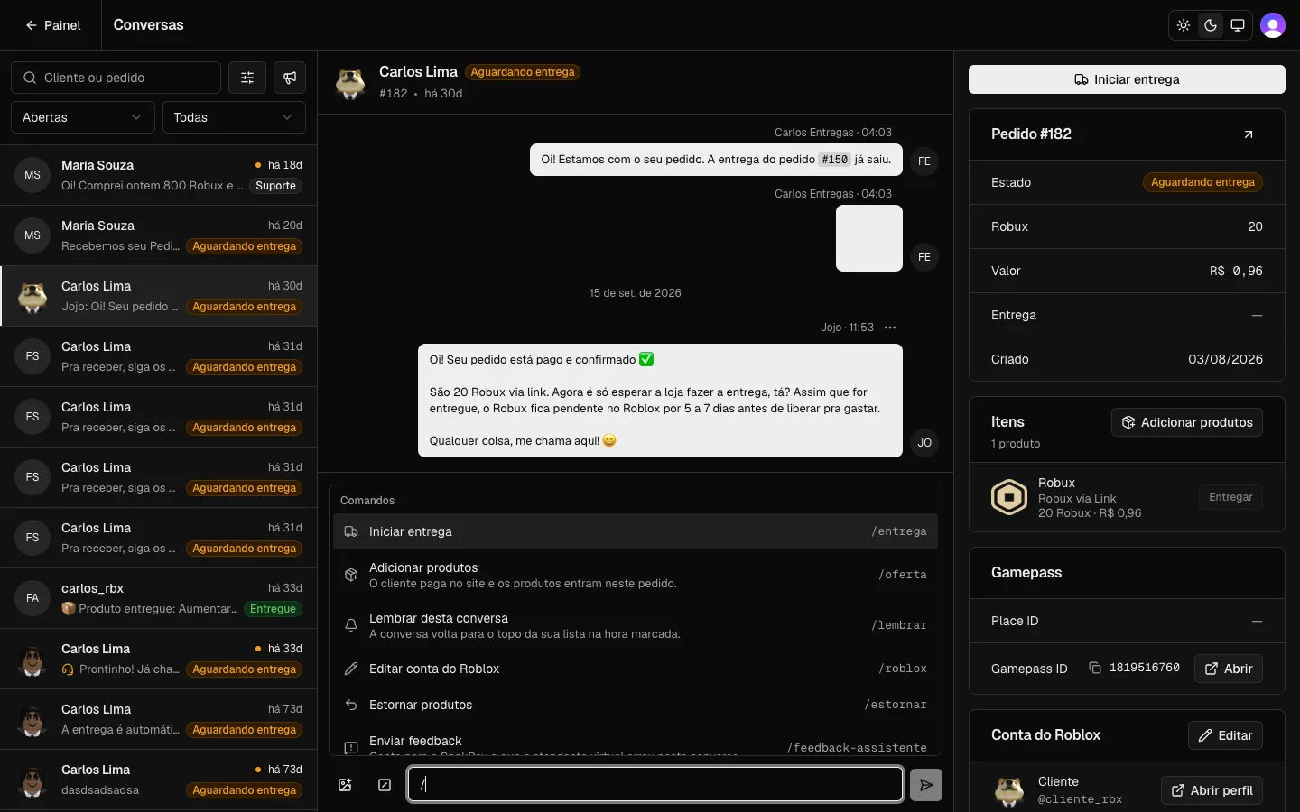Open the Todas filter dropdown
Screen dimensions: 1300x812
(234, 117)
